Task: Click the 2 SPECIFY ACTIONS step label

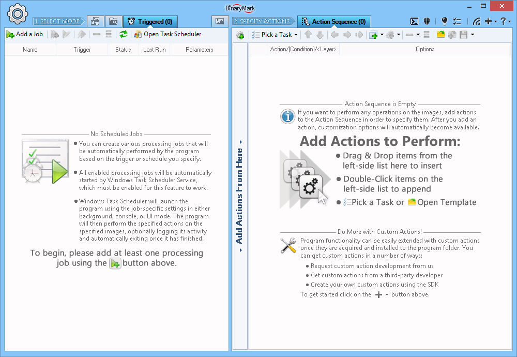Action: [x=264, y=21]
